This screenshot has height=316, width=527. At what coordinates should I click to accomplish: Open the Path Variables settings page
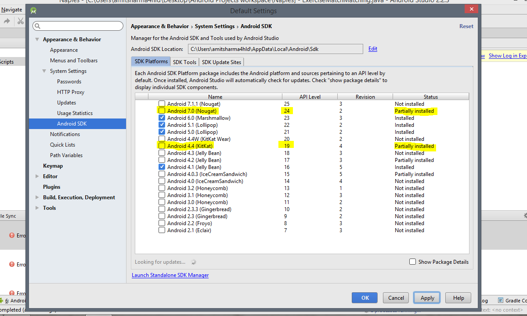coord(66,155)
